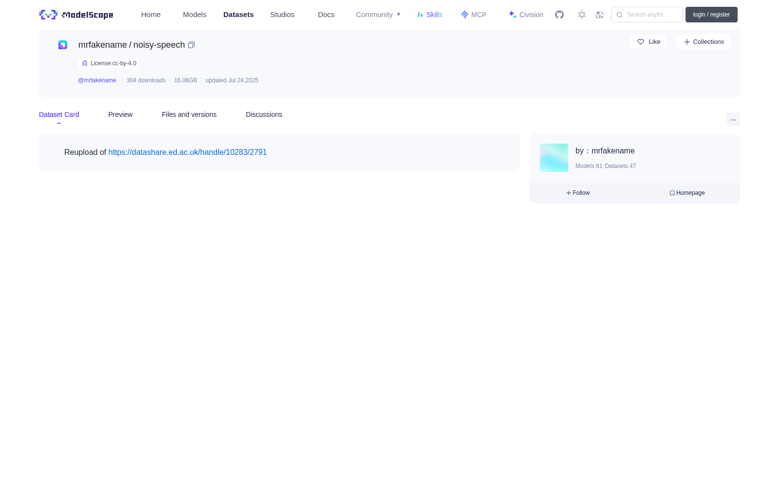
Task: Click the '16.06GB' size text
Action: click(x=185, y=80)
